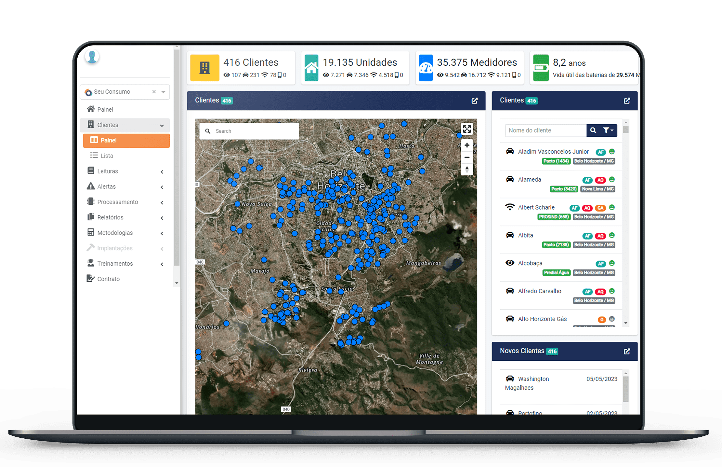Open Clientes map panel in new window
Image resolution: width=722 pixels, height=467 pixels.
coord(475,101)
